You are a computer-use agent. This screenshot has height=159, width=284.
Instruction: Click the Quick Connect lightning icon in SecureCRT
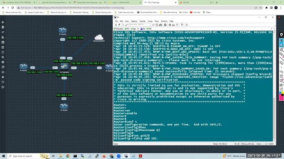pos(119,25)
